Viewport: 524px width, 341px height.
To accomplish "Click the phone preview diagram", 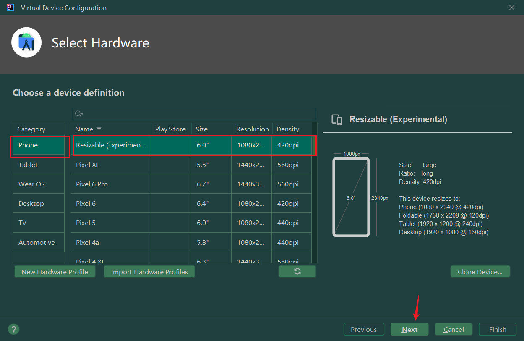I will point(351,197).
